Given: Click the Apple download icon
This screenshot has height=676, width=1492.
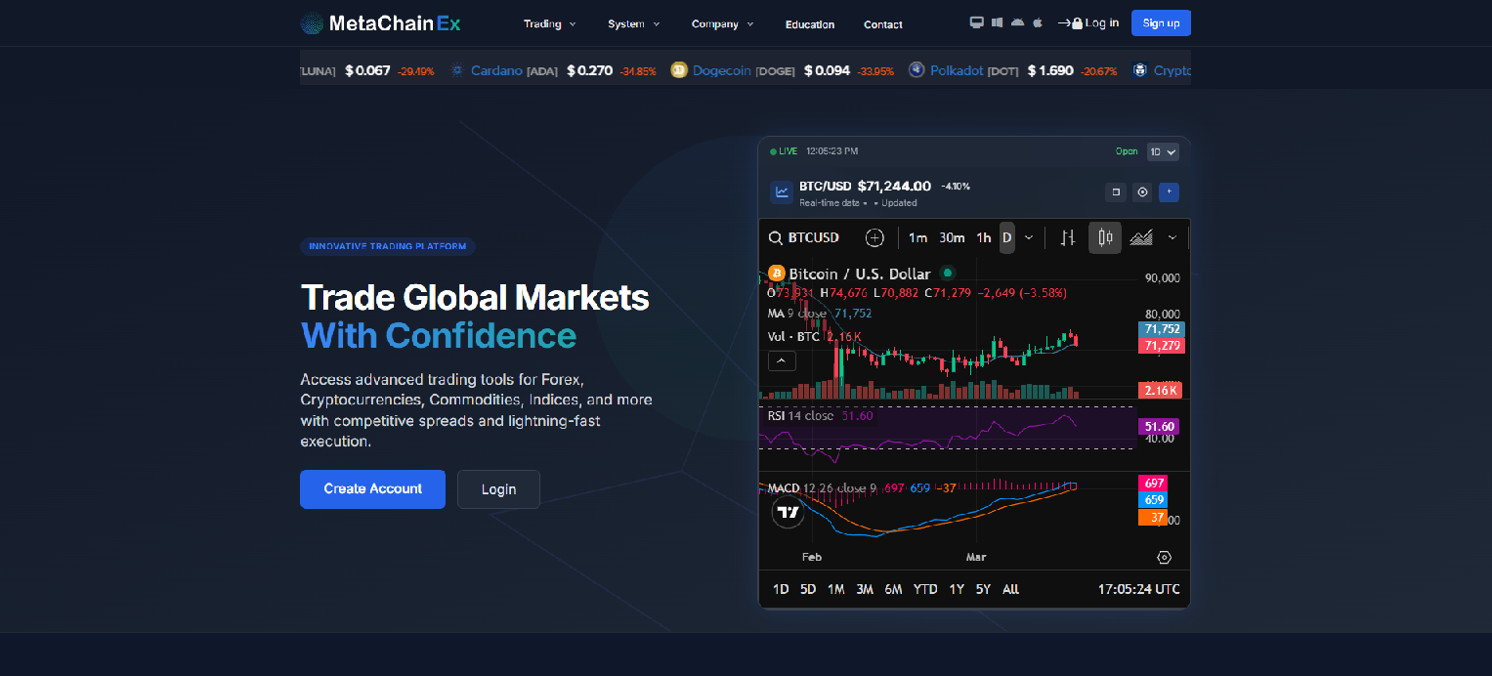Looking at the screenshot, I should [1038, 22].
